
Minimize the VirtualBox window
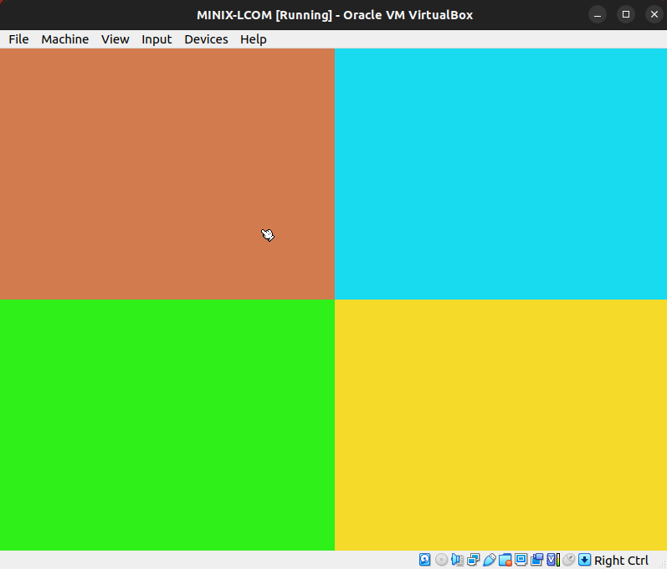[x=598, y=15]
